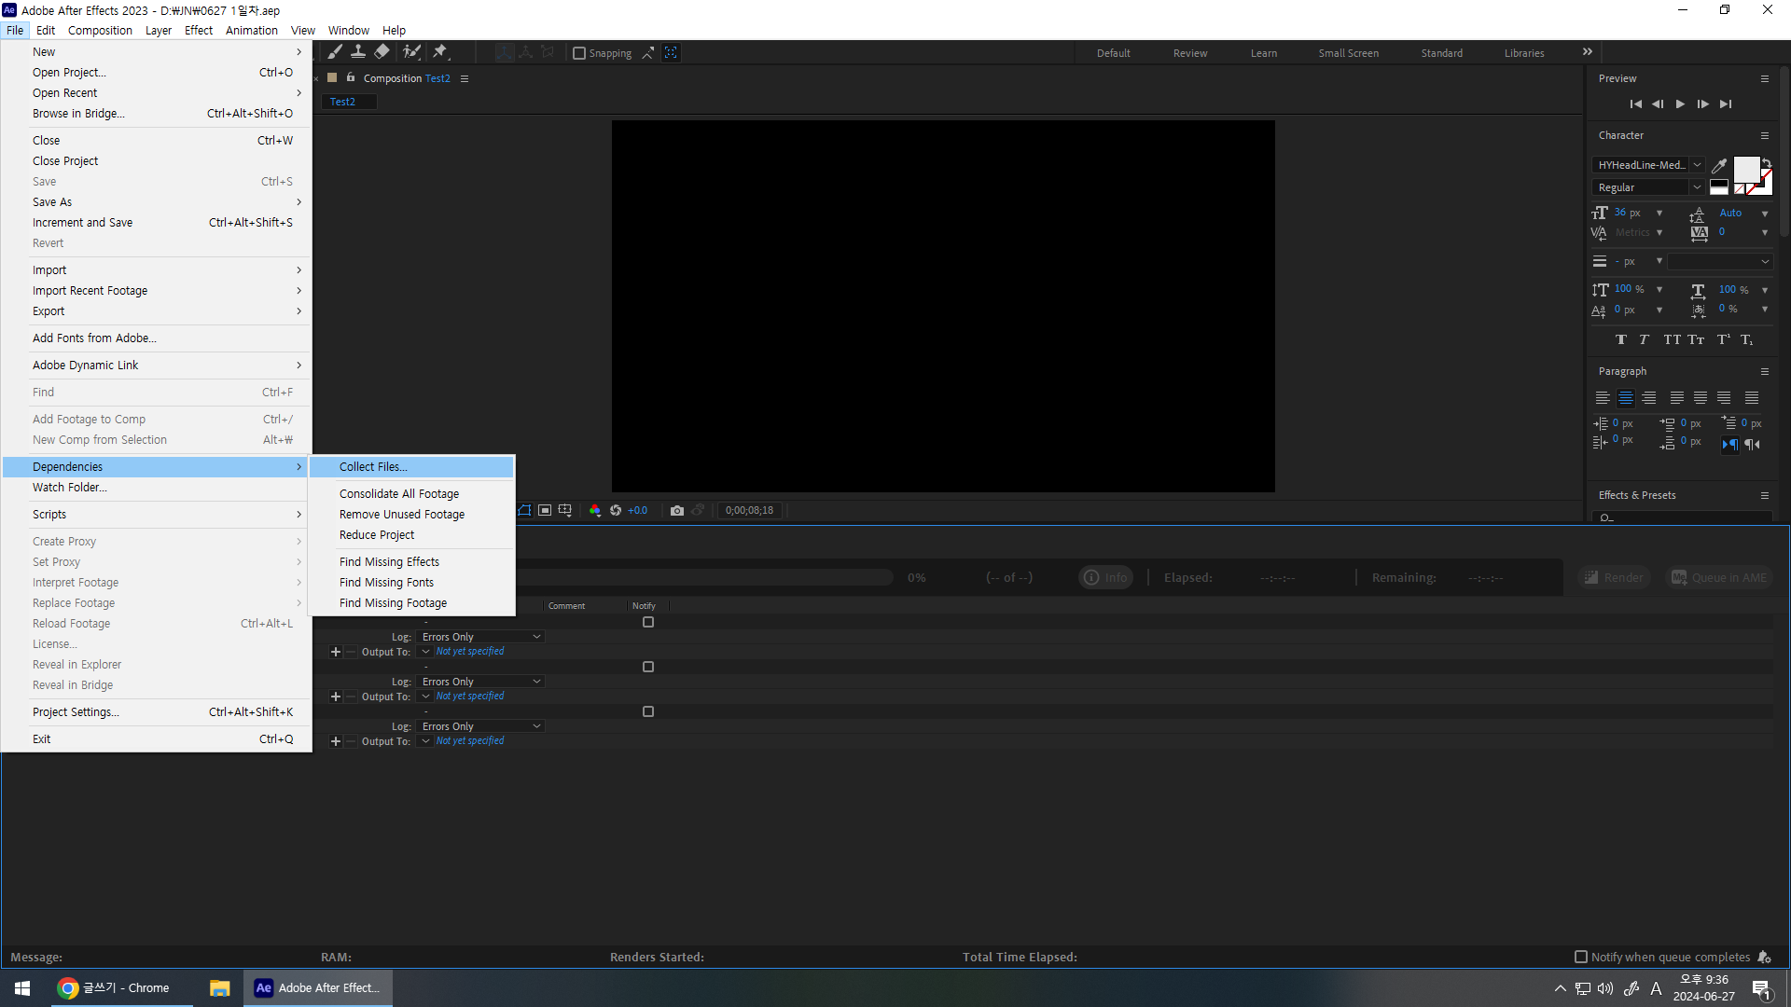Screen dimensions: 1791x1007
Task: Click Reduce Project menu entry
Action: [x=377, y=535]
